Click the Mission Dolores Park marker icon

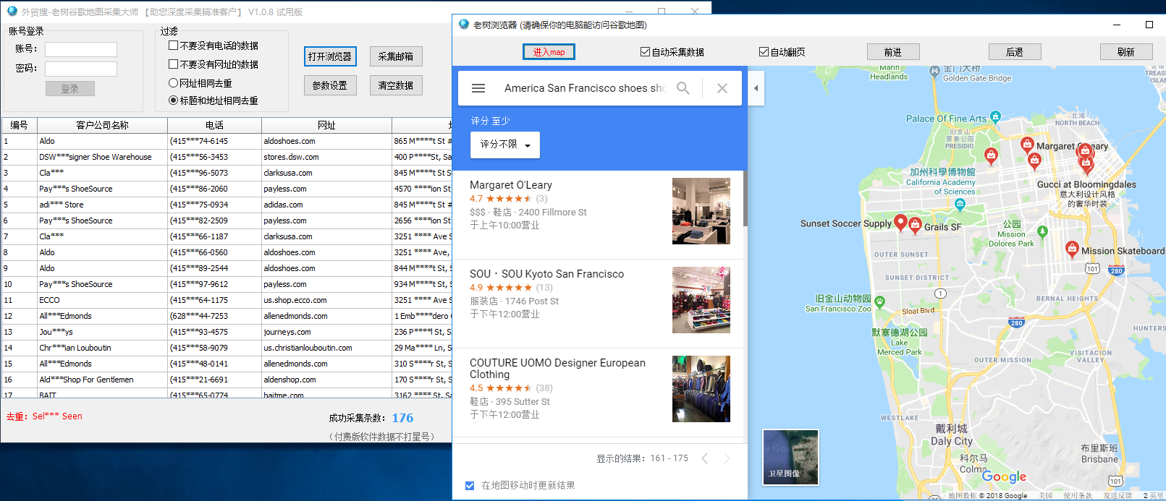(1042, 232)
